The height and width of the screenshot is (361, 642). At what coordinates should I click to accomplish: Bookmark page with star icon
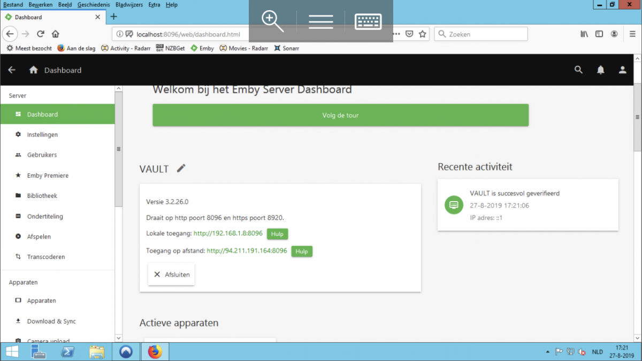pos(423,34)
